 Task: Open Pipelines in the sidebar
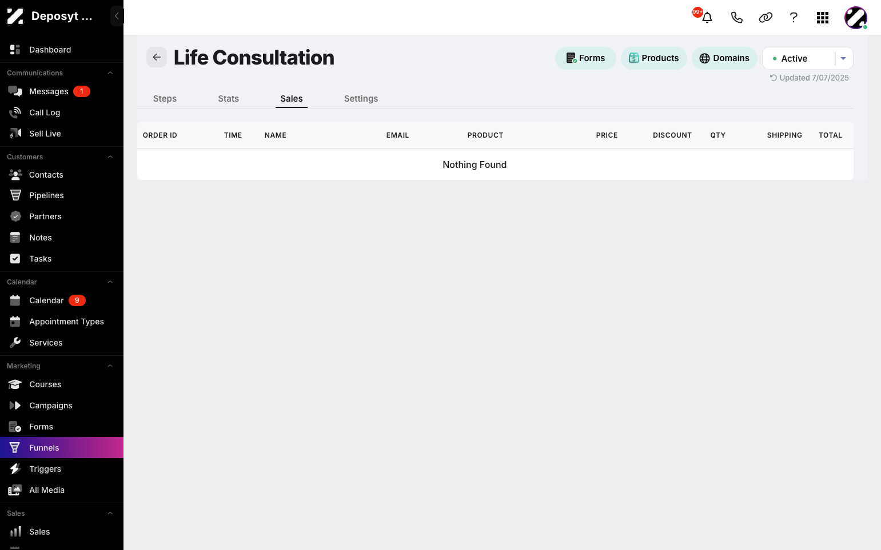click(62, 195)
